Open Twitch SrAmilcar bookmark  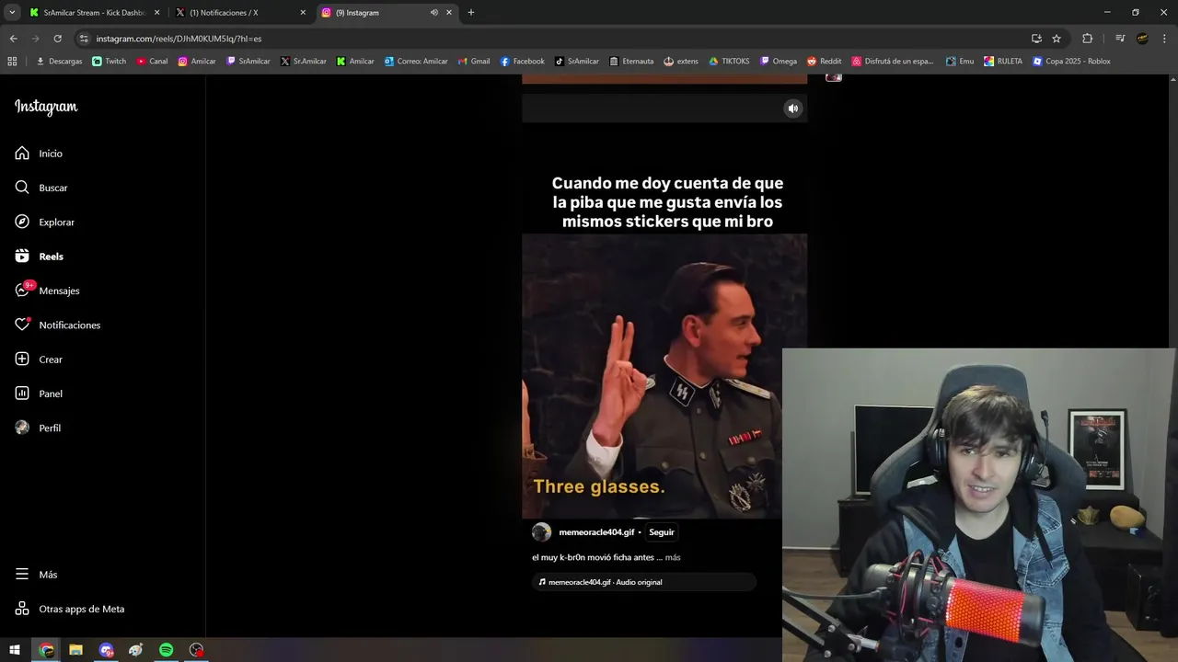tap(248, 62)
